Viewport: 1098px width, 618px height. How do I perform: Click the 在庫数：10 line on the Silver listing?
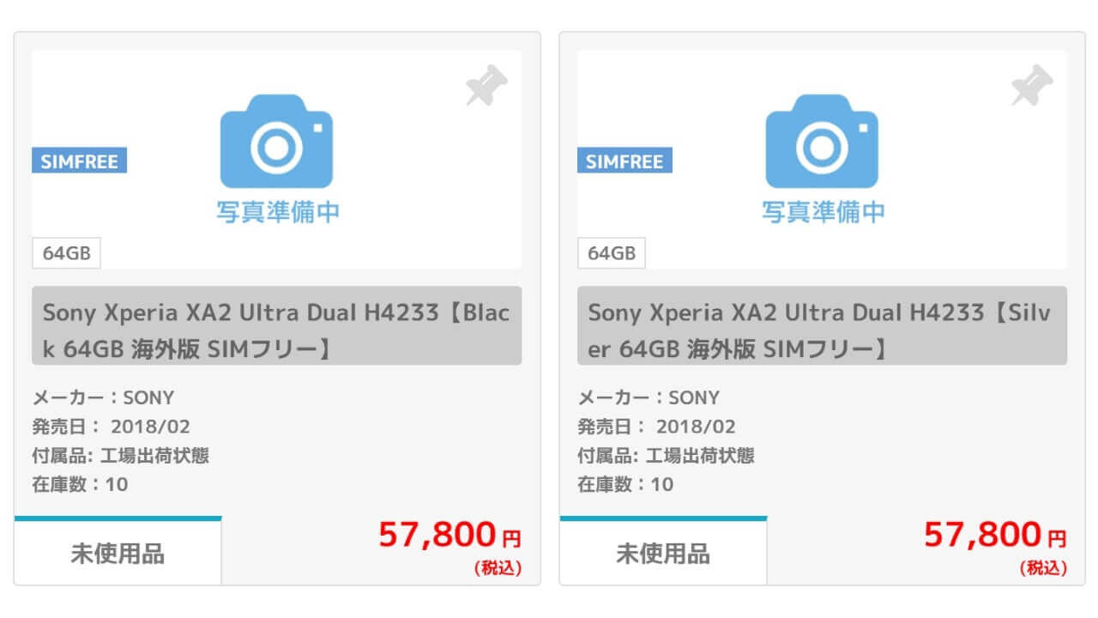coord(625,484)
